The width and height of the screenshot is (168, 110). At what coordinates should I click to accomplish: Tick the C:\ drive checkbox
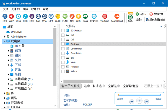(63, 35)
